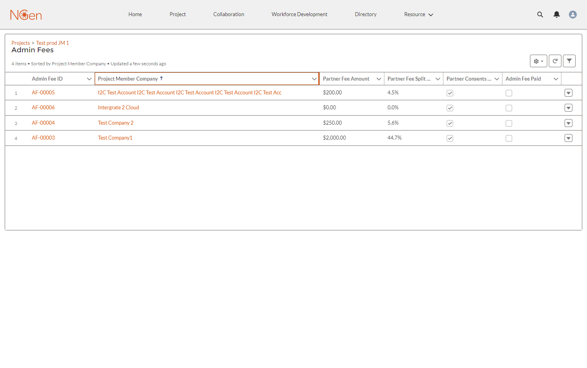Open Test prod JM 1 breadcrumb
This screenshot has width=587, height=368.
pyautogui.click(x=52, y=43)
